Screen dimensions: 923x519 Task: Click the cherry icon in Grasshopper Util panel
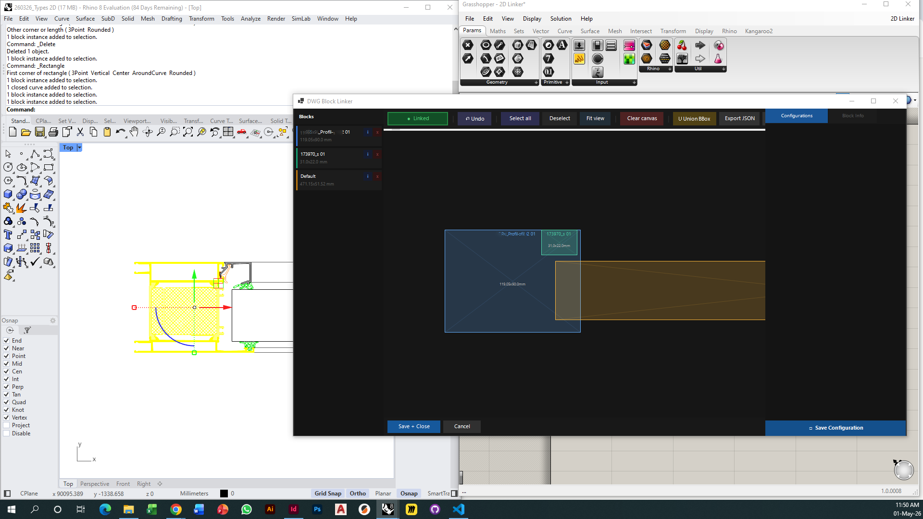tap(682, 45)
